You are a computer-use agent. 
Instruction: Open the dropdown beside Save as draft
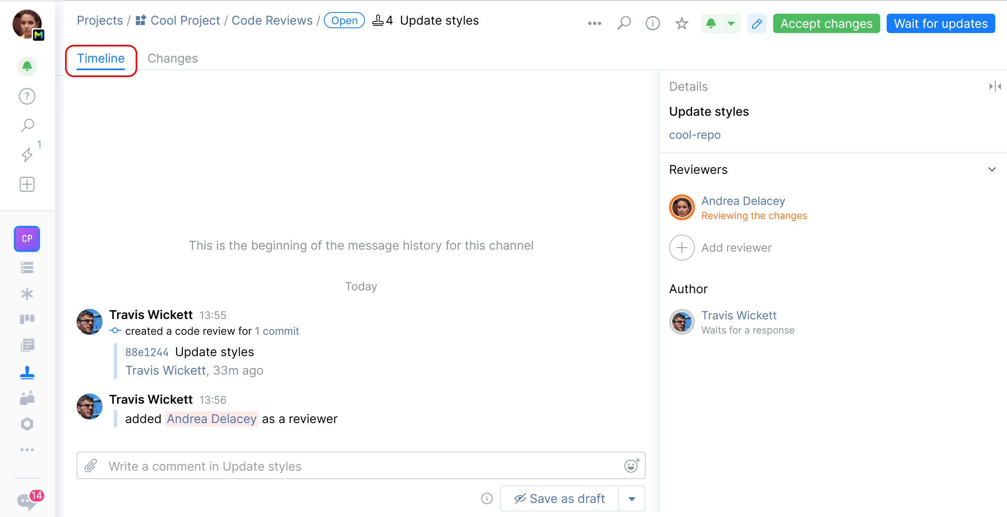632,499
